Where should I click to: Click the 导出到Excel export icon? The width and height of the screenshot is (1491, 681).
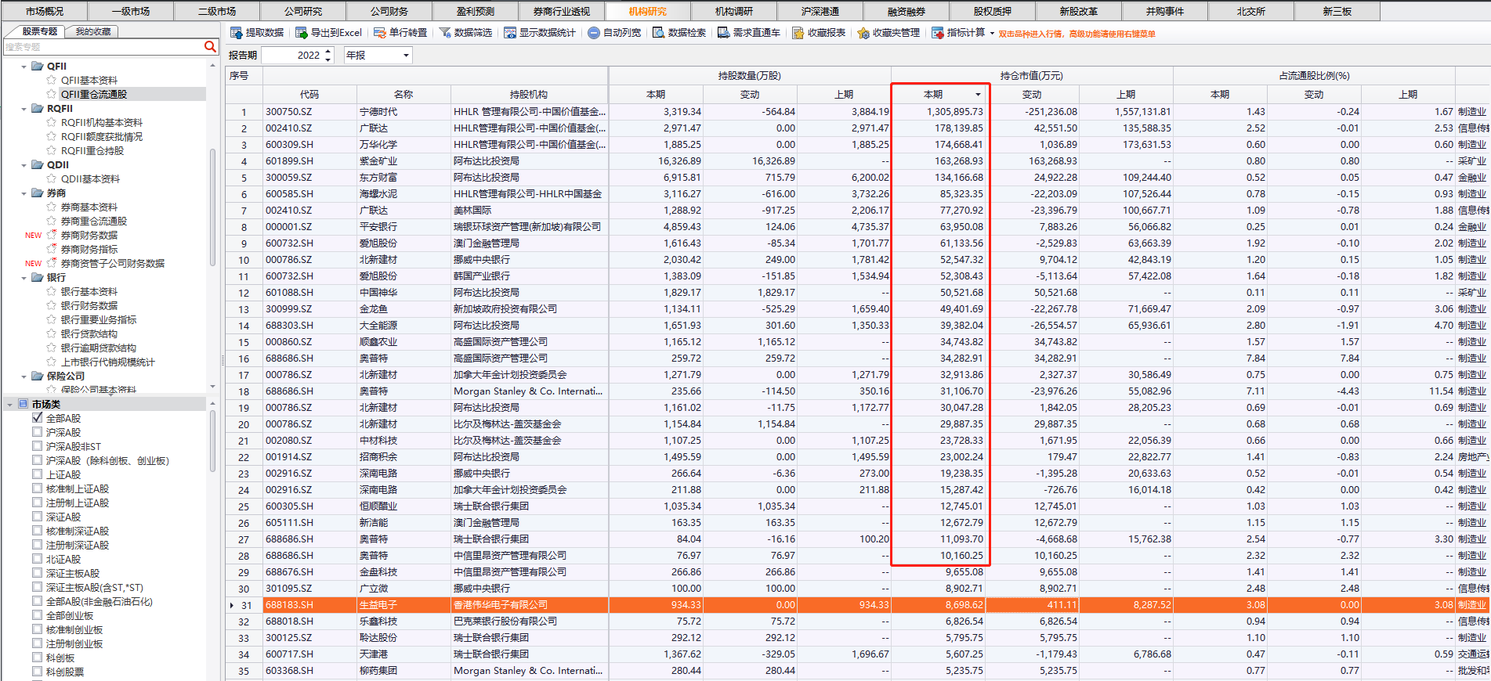301,33
